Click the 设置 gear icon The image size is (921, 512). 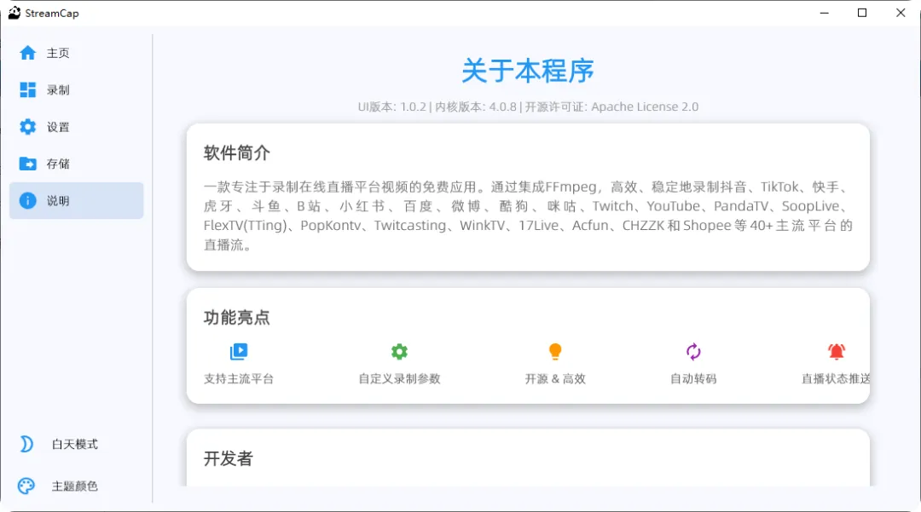click(27, 127)
